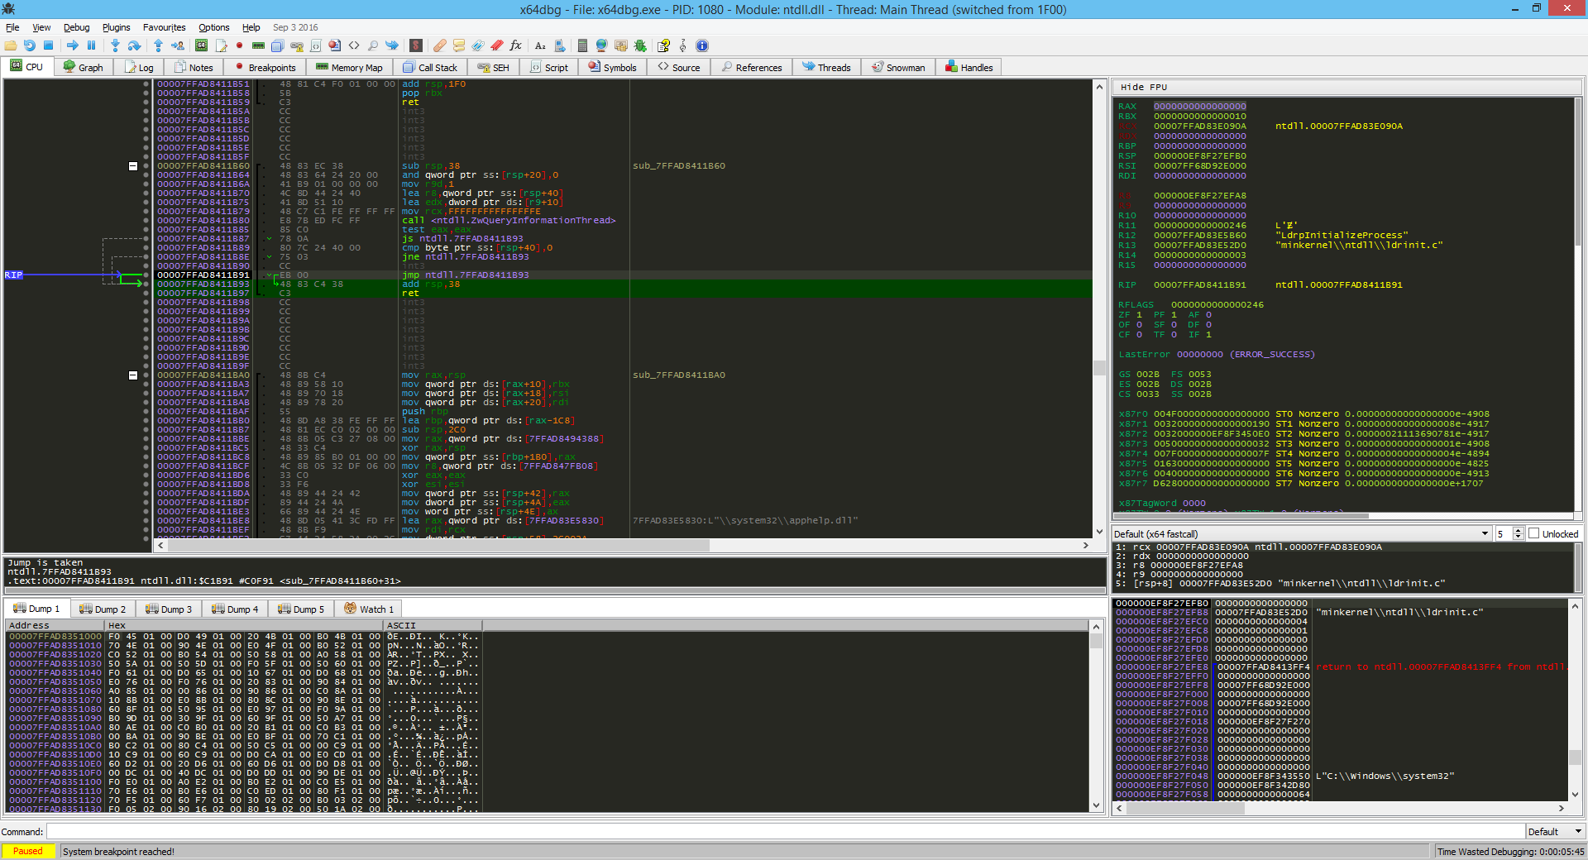Click the Source brackets toolbar icon
The height and width of the screenshot is (860, 1588).
pos(354,45)
